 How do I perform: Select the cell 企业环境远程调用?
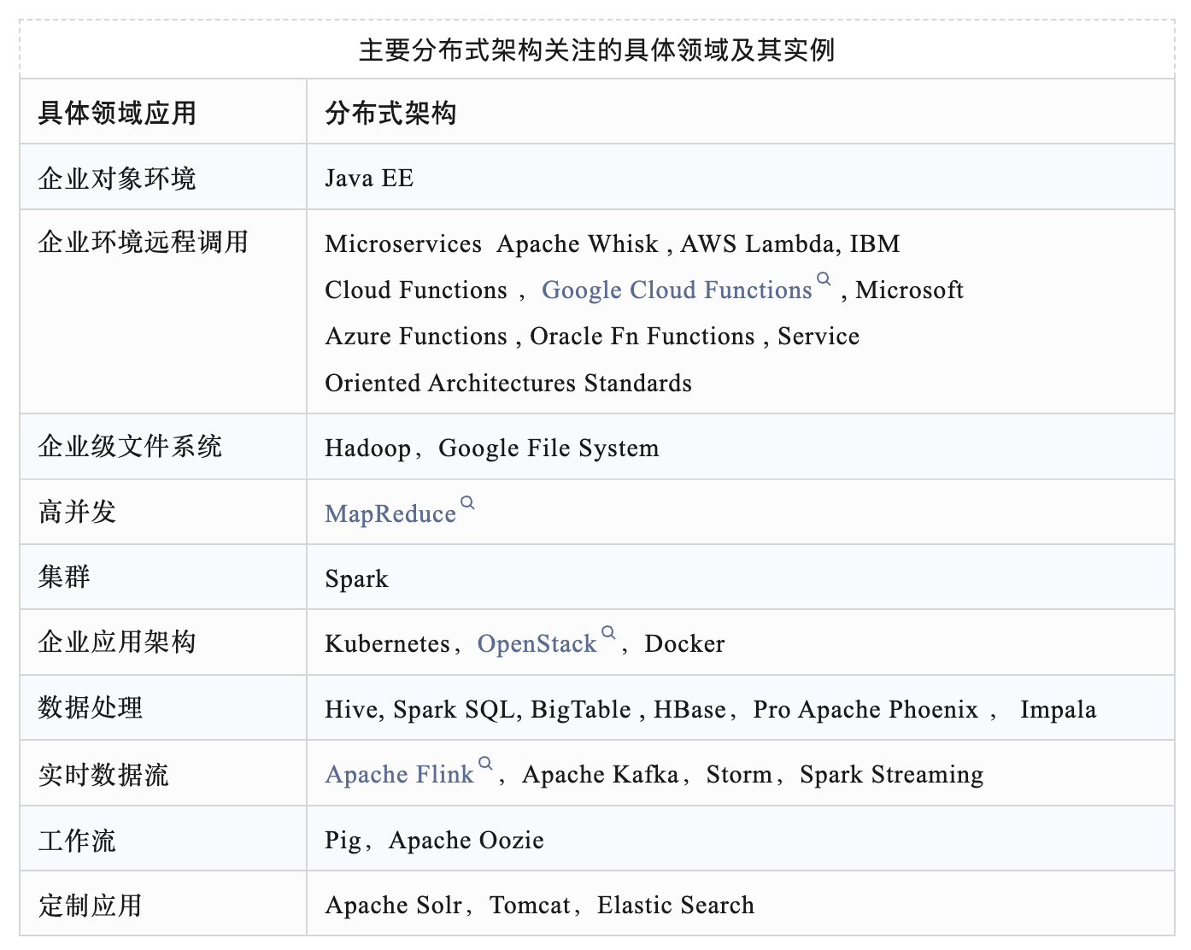(x=163, y=312)
